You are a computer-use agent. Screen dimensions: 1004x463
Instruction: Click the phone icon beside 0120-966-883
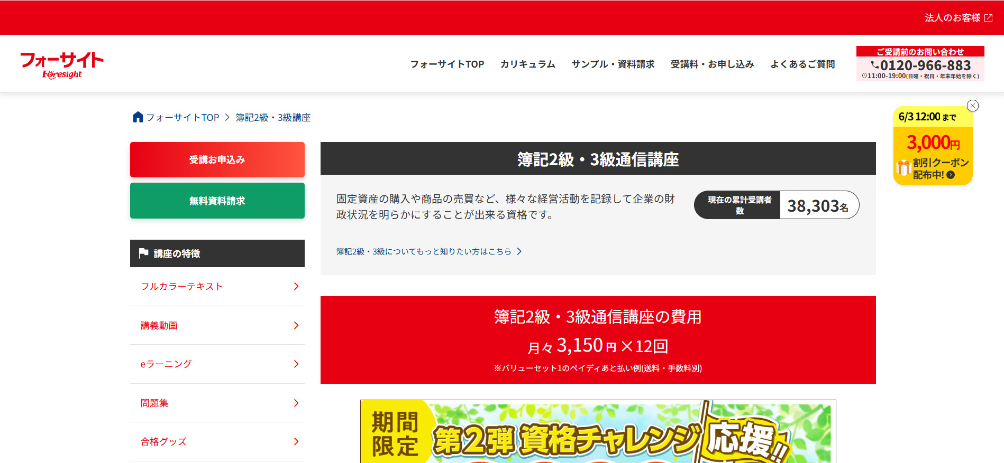click(x=875, y=65)
